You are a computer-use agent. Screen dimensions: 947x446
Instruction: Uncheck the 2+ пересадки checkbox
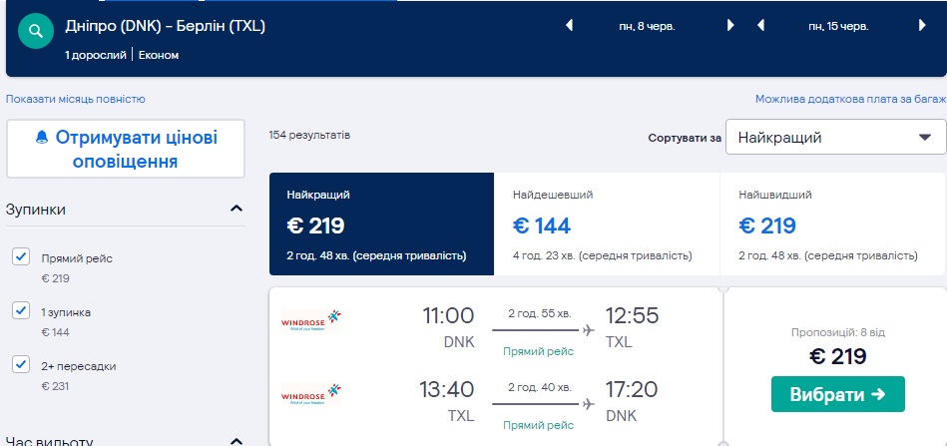coord(21,365)
